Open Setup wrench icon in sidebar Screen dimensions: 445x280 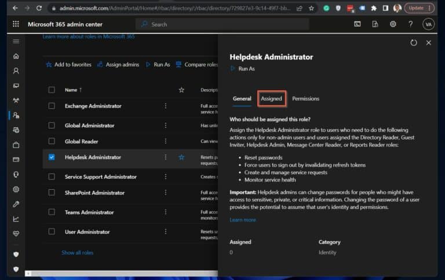point(16,204)
